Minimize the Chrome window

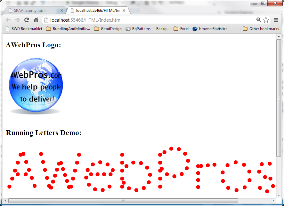pos(255,3)
